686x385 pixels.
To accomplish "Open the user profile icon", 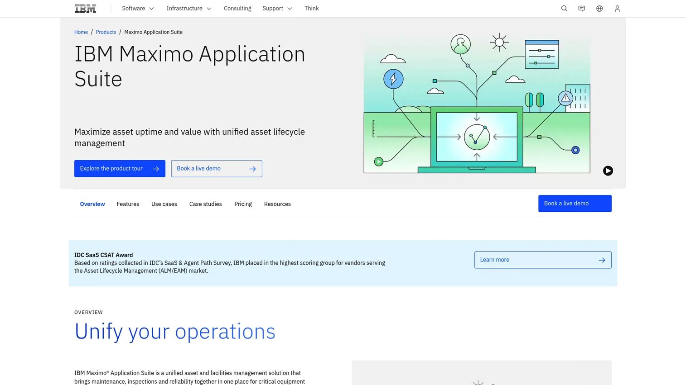I will point(617,9).
